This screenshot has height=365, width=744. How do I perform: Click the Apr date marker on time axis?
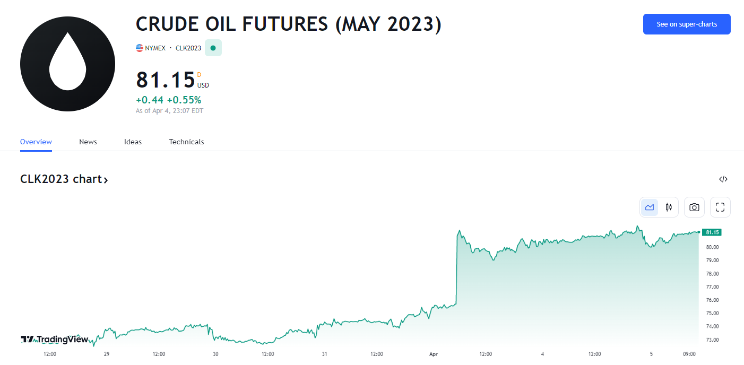pos(434,354)
